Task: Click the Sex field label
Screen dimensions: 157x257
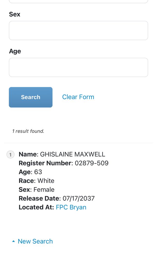Action: pos(15,14)
